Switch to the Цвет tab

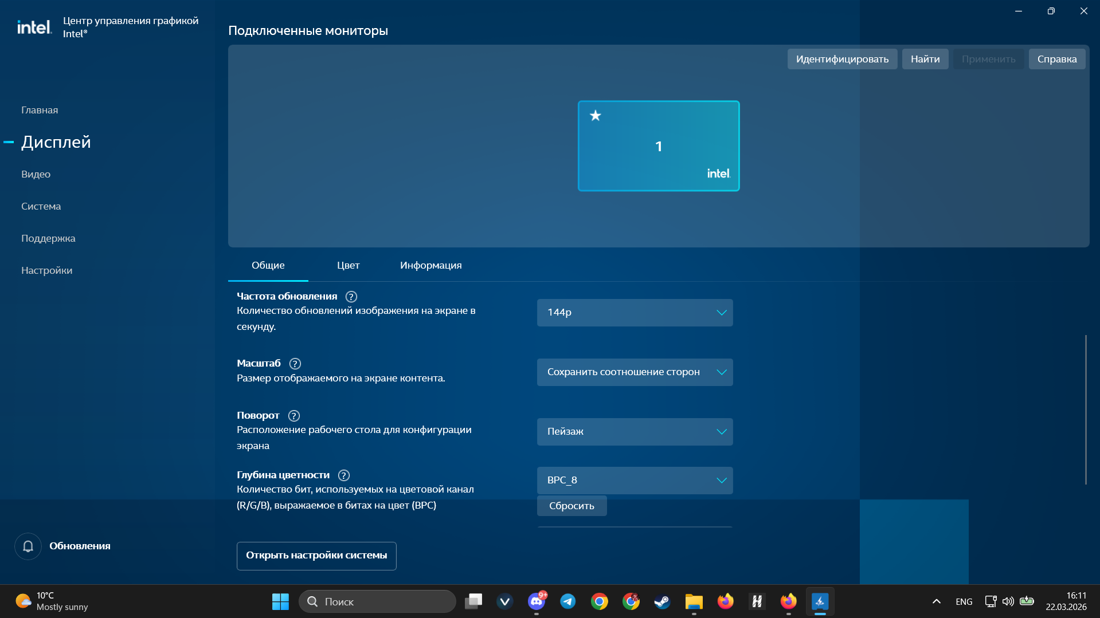click(348, 265)
